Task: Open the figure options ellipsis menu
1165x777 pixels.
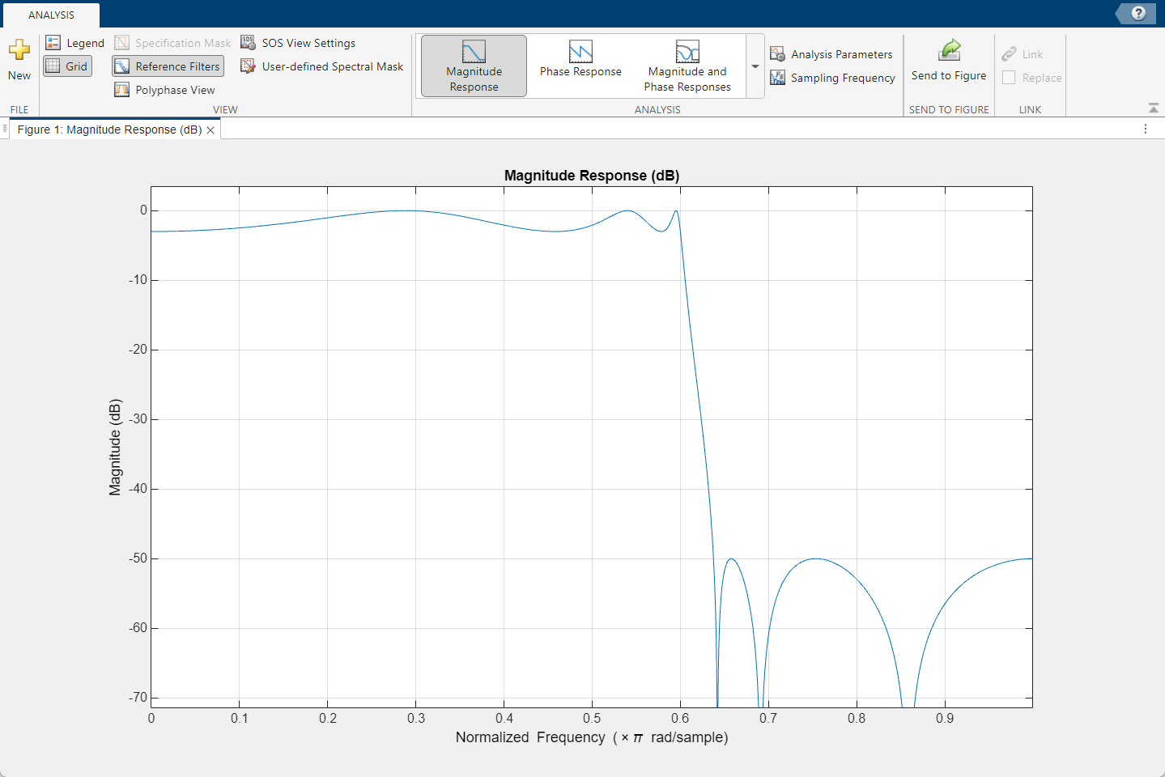Action: (1145, 129)
